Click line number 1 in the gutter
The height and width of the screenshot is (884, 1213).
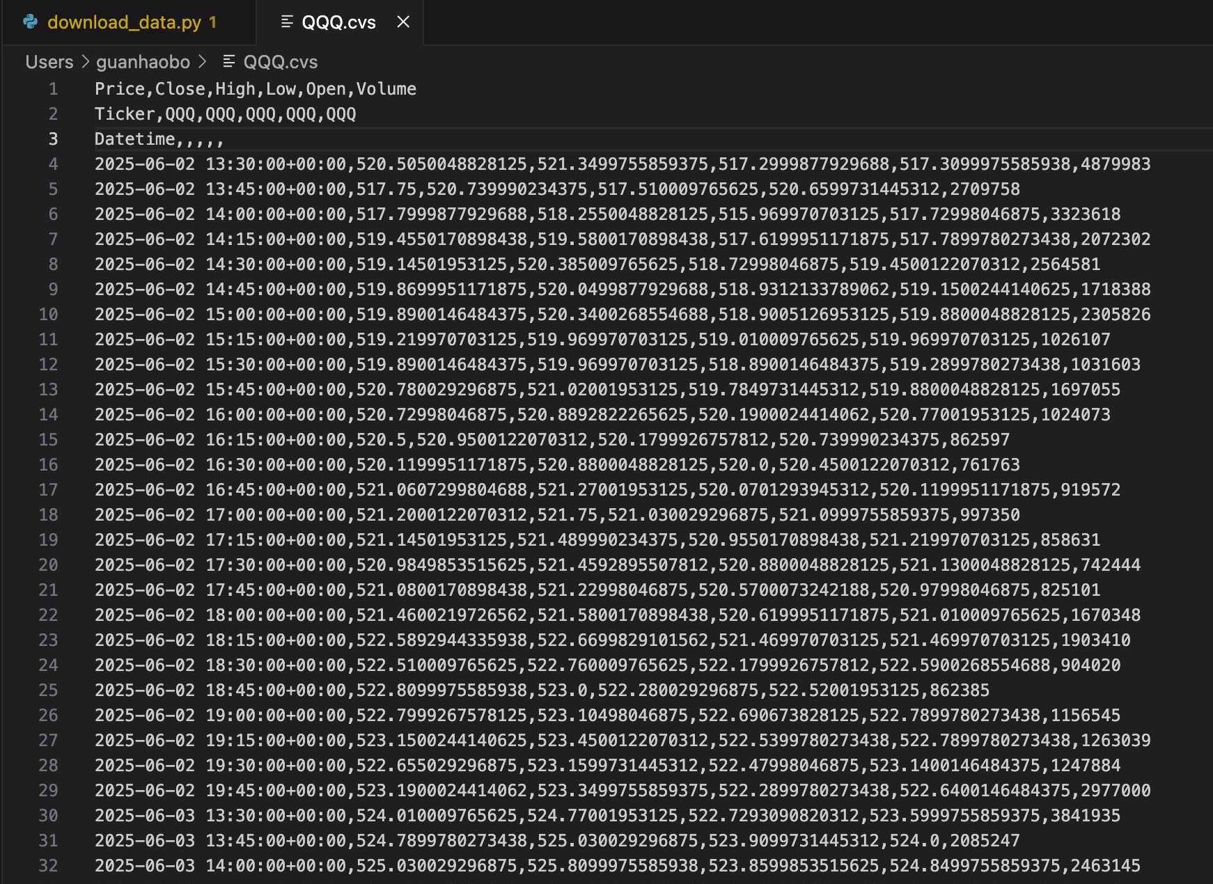53,89
